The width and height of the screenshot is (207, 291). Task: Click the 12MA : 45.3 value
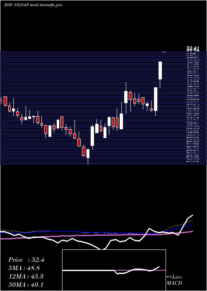[26, 276]
